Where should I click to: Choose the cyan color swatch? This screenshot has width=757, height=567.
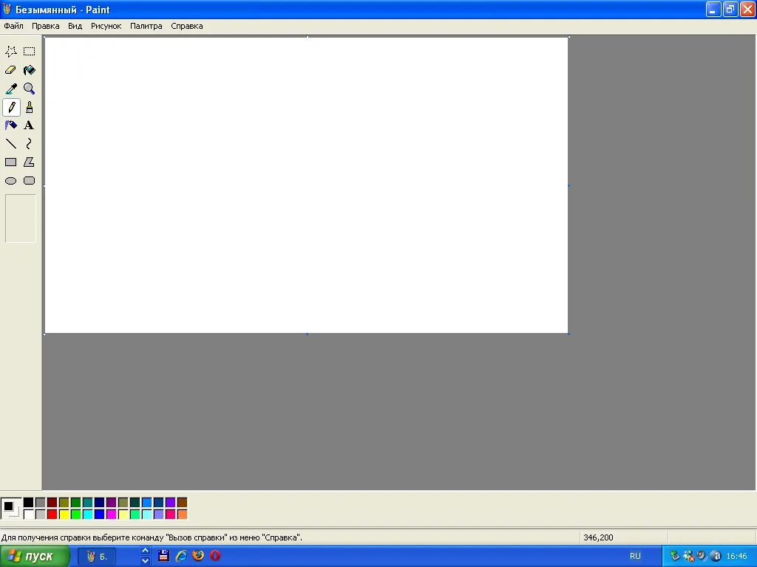87,515
